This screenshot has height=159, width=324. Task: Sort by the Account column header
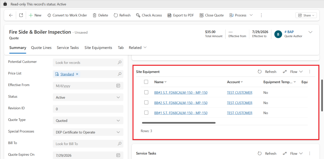[235, 82]
